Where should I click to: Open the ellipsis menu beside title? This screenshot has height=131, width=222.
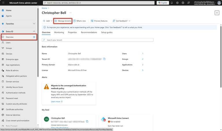pyautogui.click(x=70, y=13)
